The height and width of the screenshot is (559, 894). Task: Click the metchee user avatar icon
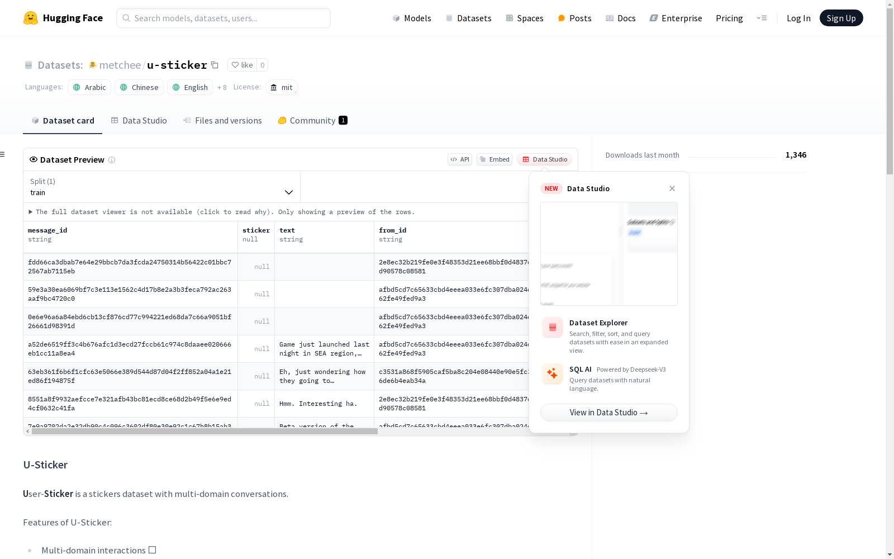click(93, 65)
